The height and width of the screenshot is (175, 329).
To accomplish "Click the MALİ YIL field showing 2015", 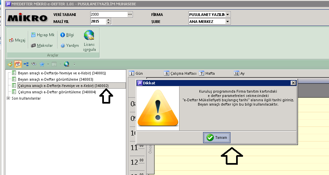I will point(98,21).
